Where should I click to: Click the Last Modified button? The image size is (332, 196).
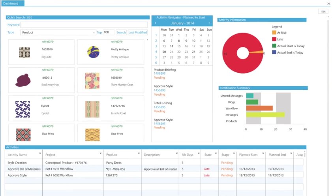click(x=138, y=33)
